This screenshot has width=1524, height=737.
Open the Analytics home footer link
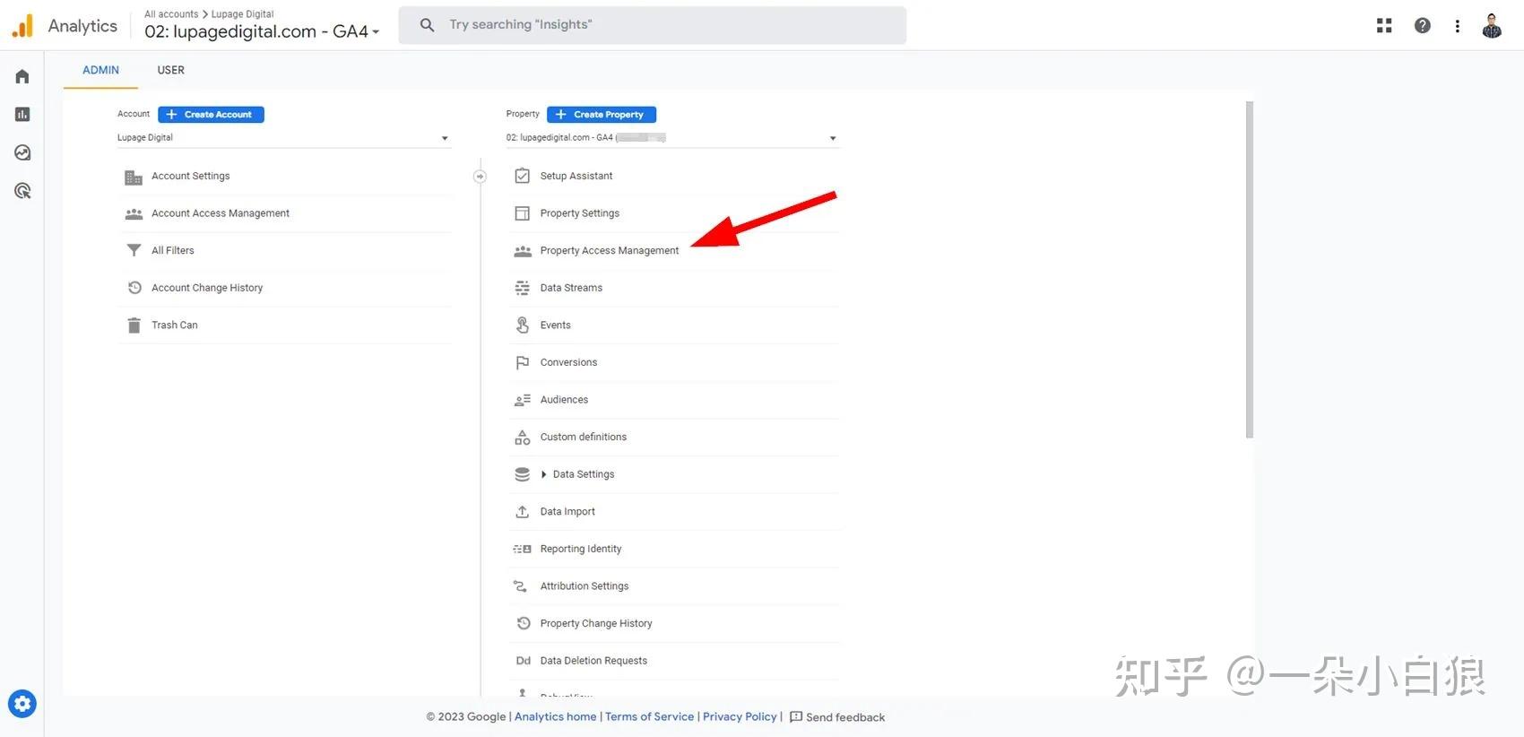tap(556, 716)
